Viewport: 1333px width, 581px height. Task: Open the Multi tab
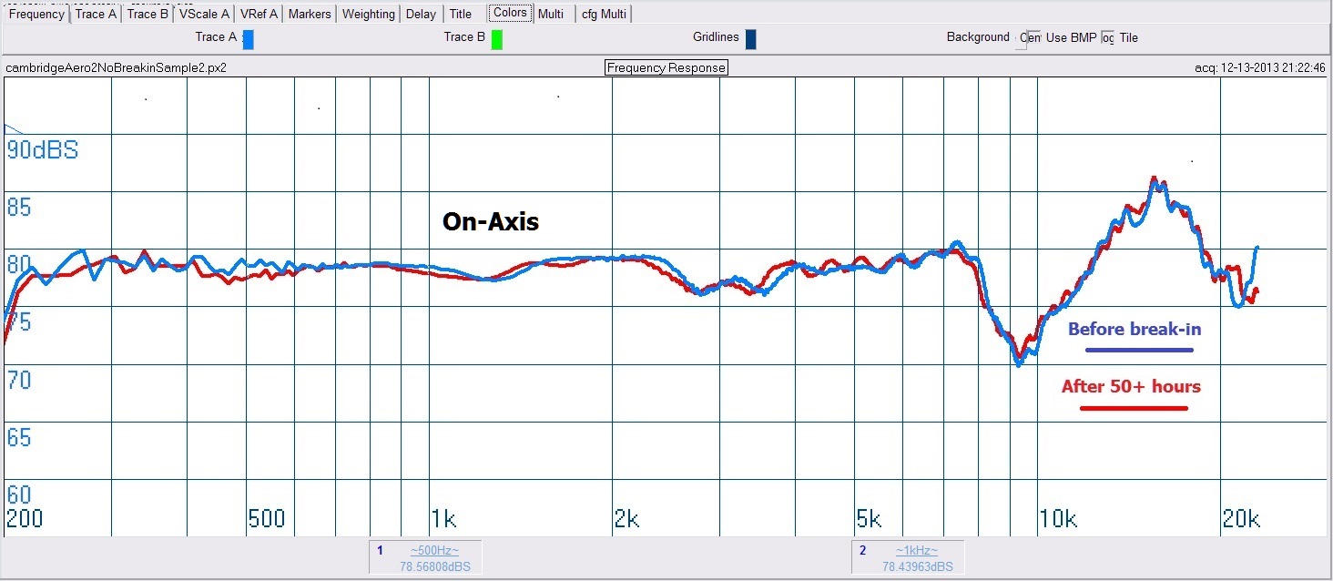click(550, 14)
